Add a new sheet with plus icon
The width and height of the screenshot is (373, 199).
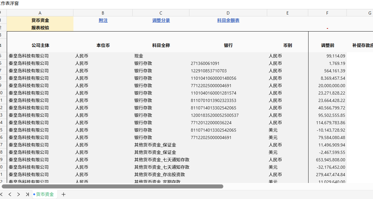tap(64, 194)
